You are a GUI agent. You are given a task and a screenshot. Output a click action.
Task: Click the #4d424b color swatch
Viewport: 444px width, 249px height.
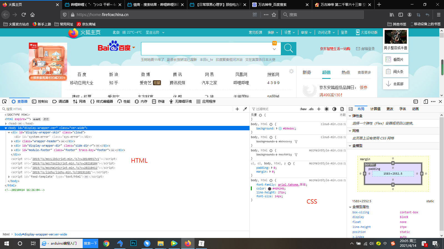(x=269, y=189)
